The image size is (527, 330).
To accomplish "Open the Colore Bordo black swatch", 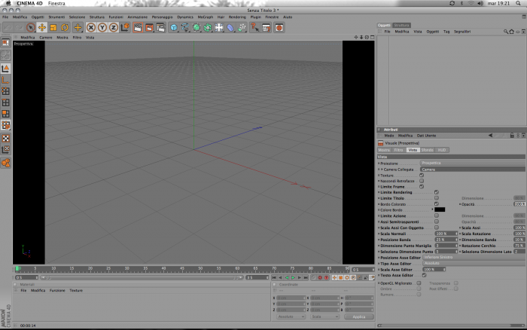I will 440,209.
